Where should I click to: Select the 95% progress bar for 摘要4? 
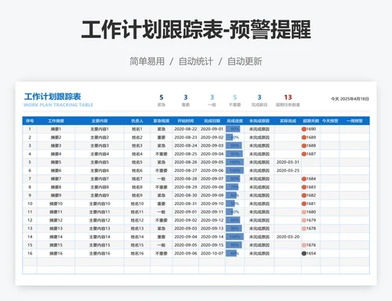pos(234,154)
